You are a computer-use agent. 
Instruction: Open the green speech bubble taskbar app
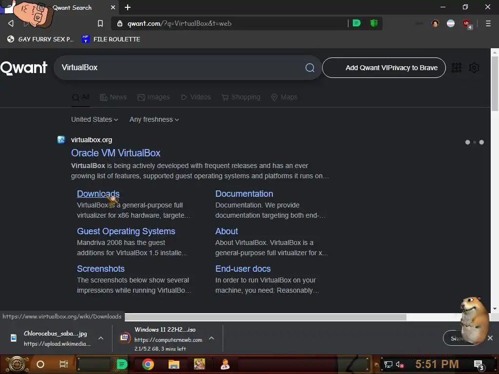click(122, 364)
